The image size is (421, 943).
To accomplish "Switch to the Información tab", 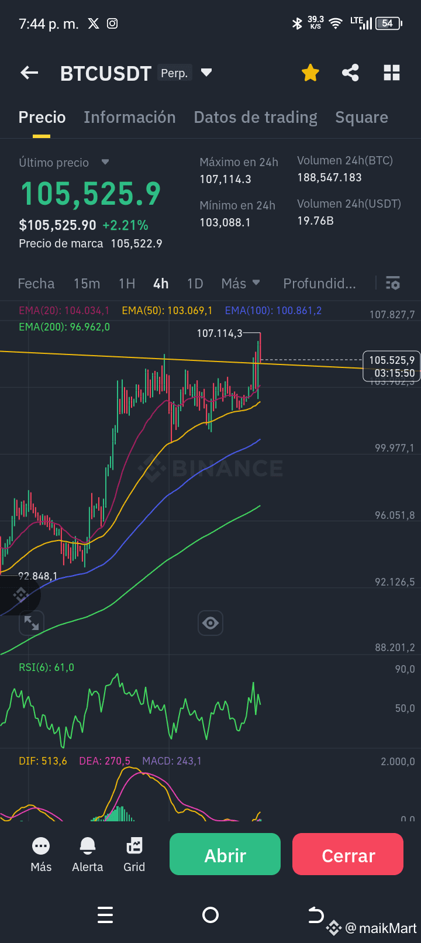I will click(130, 118).
